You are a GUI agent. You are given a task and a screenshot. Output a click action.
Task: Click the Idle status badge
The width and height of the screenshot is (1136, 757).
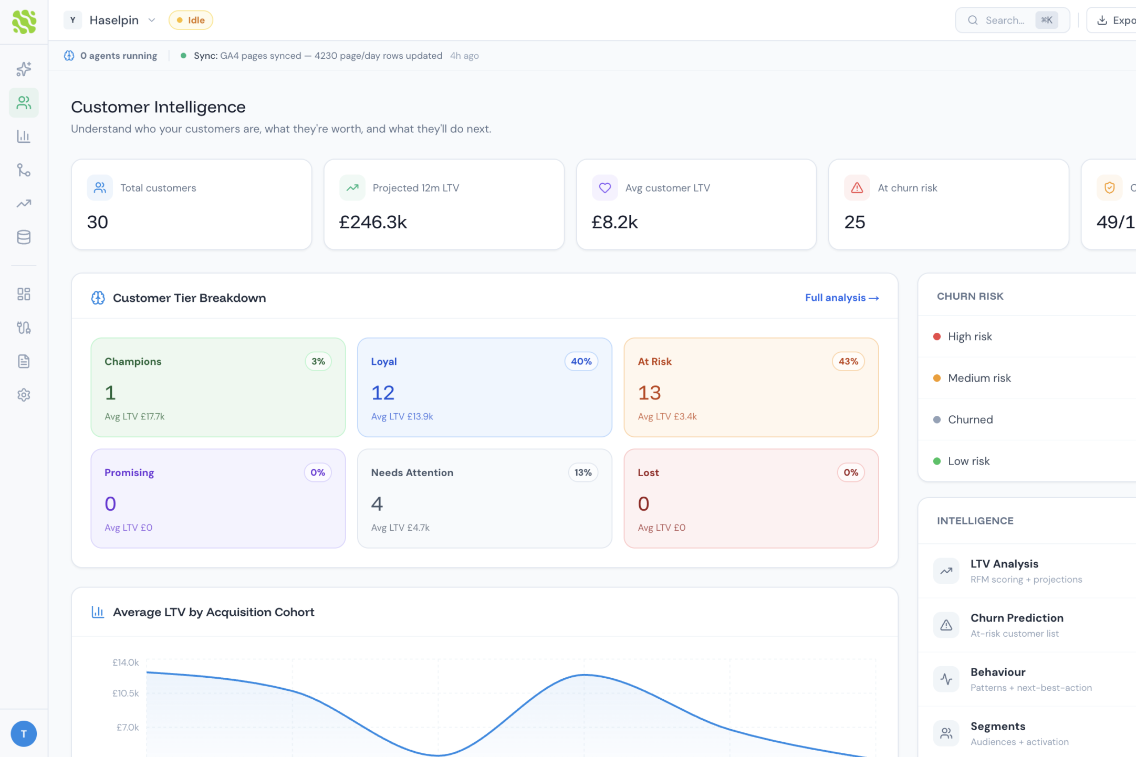pos(191,20)
